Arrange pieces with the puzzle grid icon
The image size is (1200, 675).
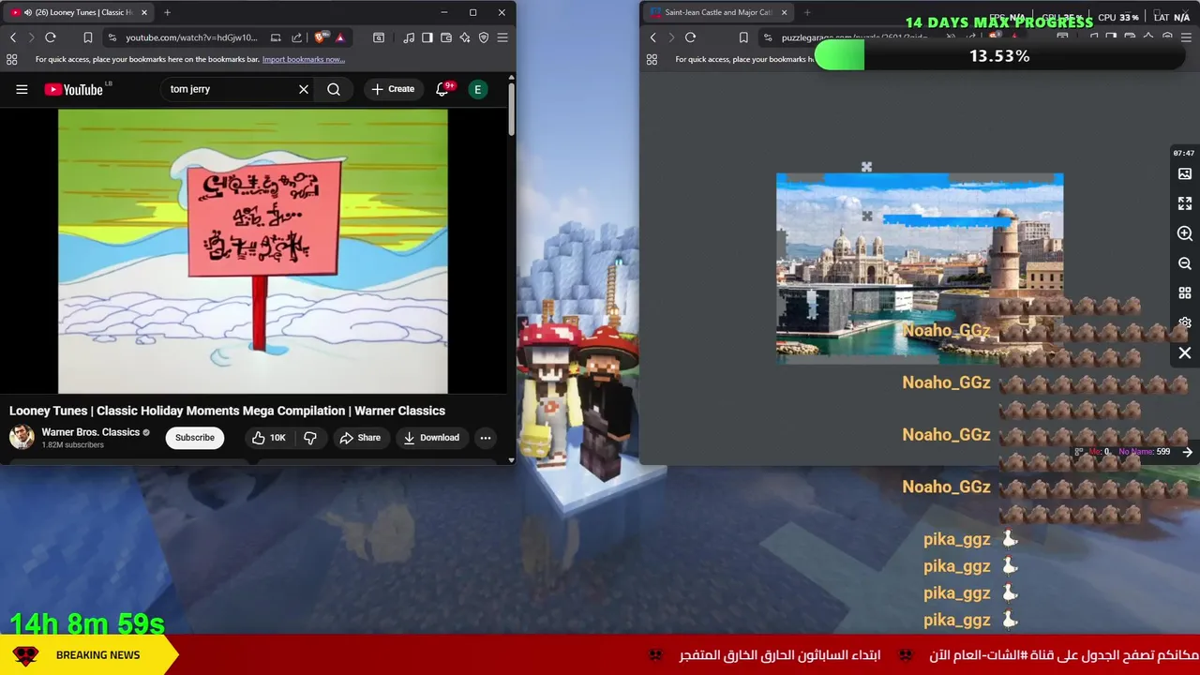(x=1185, y=293)
